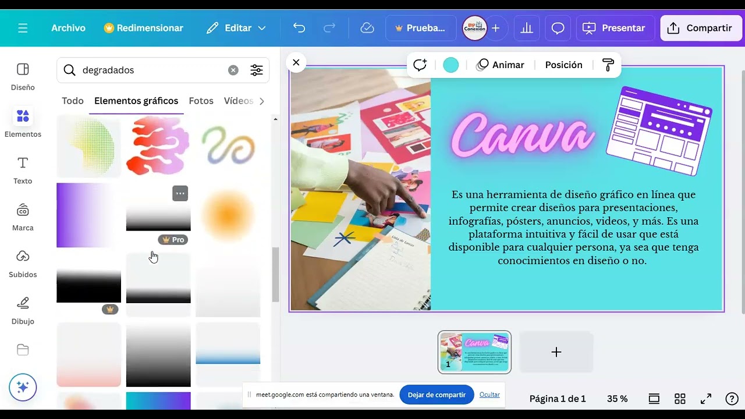The image size is (745, 419).
Task: Add collaborator with plus icon
Action: [495, 28]
